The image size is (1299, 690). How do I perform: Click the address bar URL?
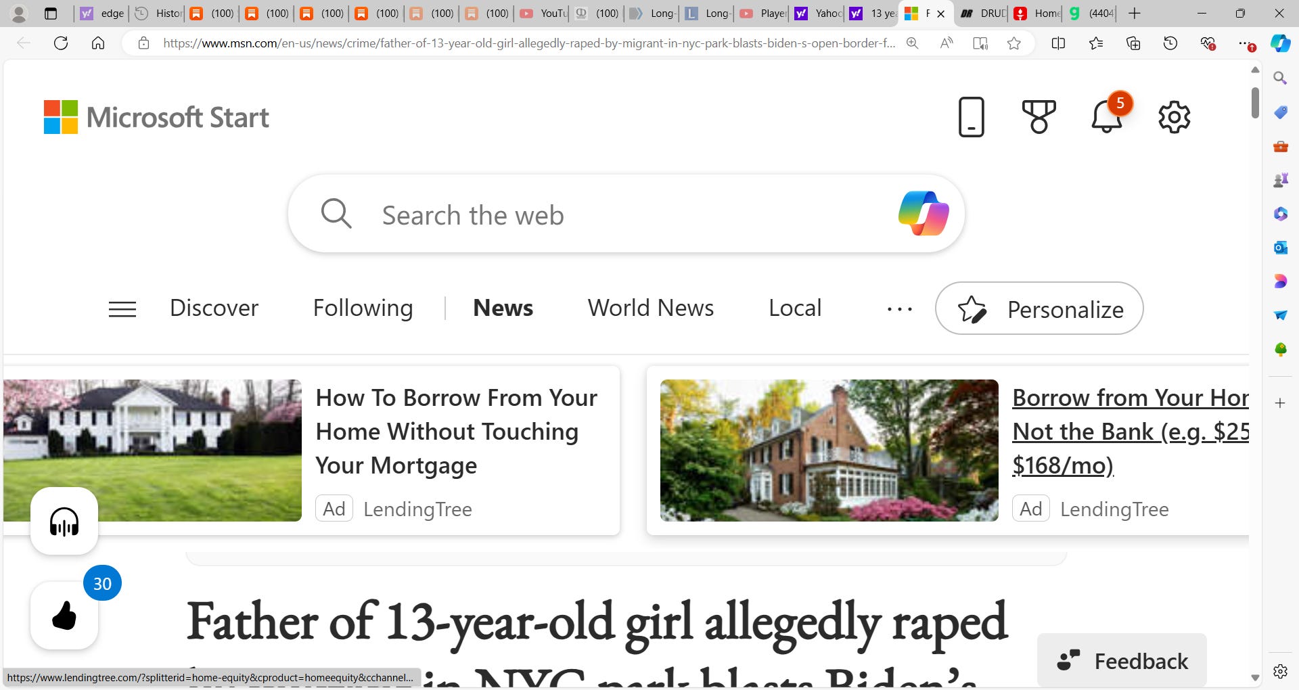529,43
